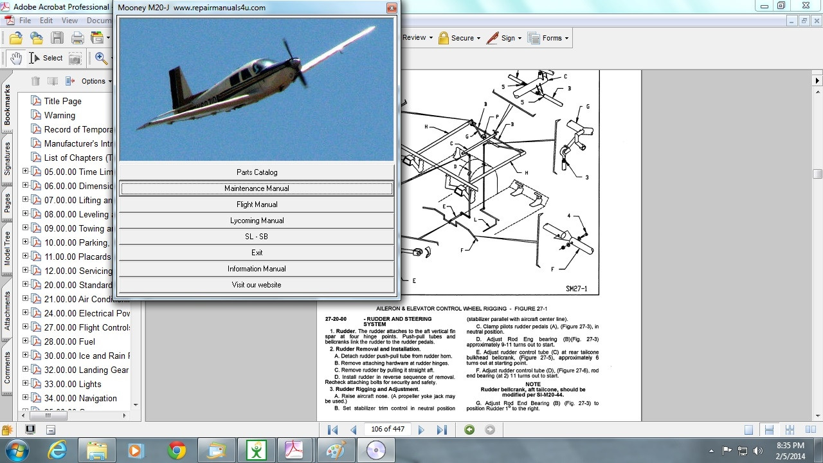This screenshot has height=463, width=823.
Task: Open the View menu
Action: pos(69,21)
